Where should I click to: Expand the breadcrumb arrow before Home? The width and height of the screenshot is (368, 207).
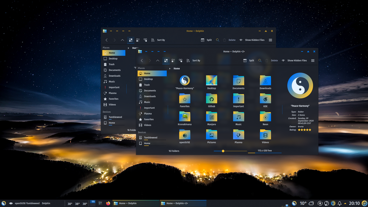(170, 68)
